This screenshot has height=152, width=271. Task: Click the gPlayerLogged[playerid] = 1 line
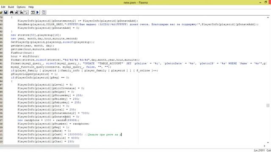click(x=34, y=74)
